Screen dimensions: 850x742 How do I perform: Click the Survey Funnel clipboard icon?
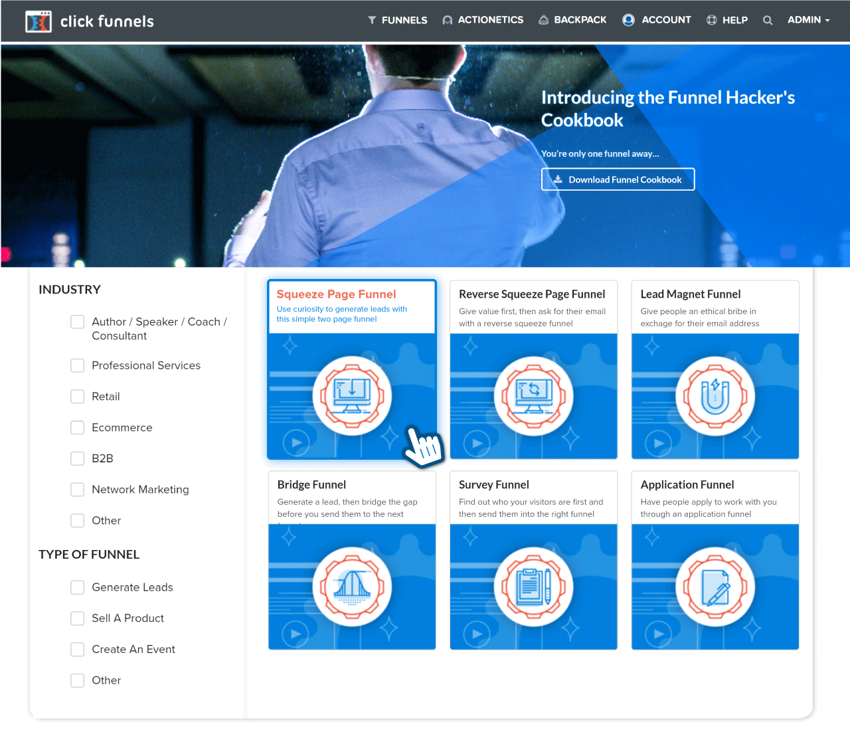click(533, 587)
